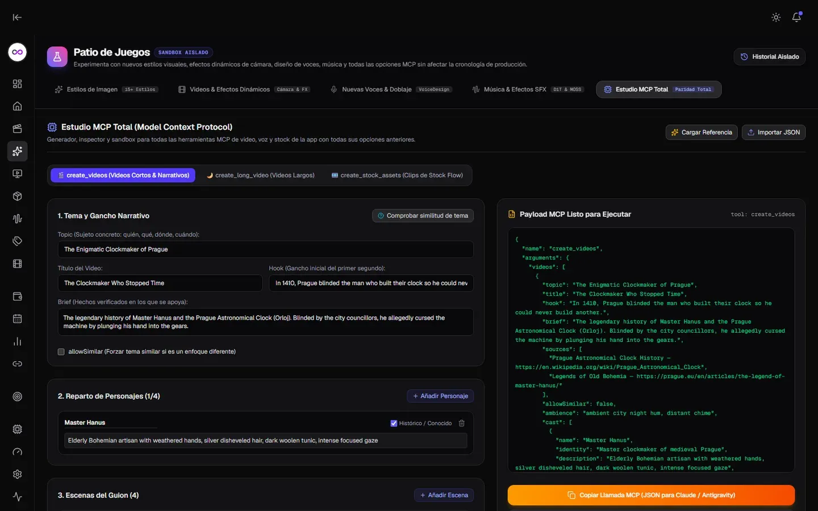The image size is (818, 511).
Task: Toggle light theme with the sun icon
Action: pos(776,18)
